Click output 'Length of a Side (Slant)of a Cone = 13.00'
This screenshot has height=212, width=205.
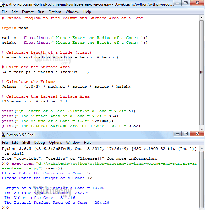click(54, 188)
